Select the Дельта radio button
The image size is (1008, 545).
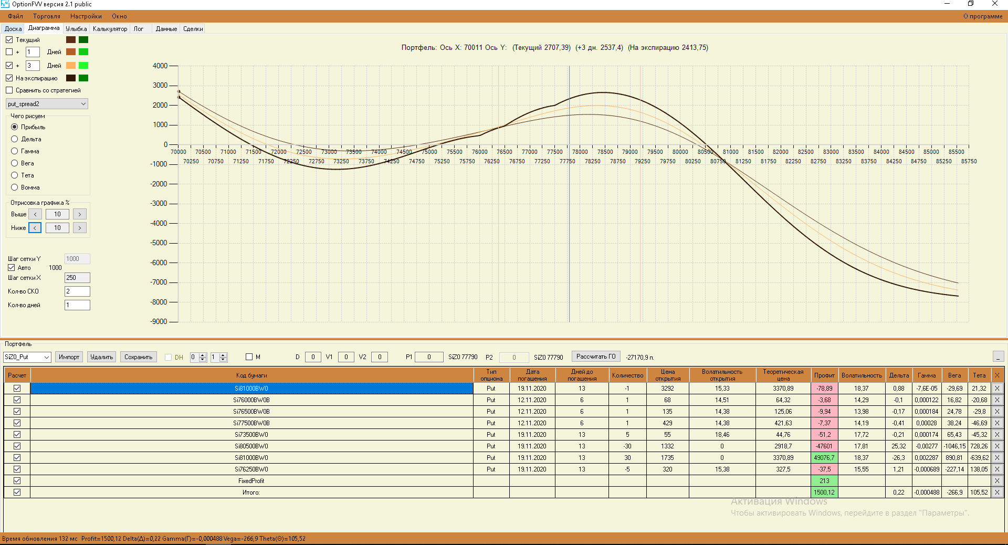click(15, 139)
